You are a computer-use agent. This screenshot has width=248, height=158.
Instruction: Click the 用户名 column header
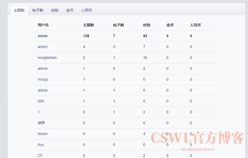43,25
